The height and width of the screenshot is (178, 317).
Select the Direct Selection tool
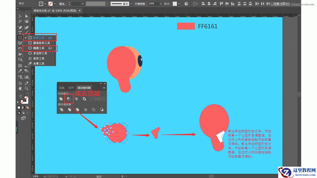pos(26,16)
